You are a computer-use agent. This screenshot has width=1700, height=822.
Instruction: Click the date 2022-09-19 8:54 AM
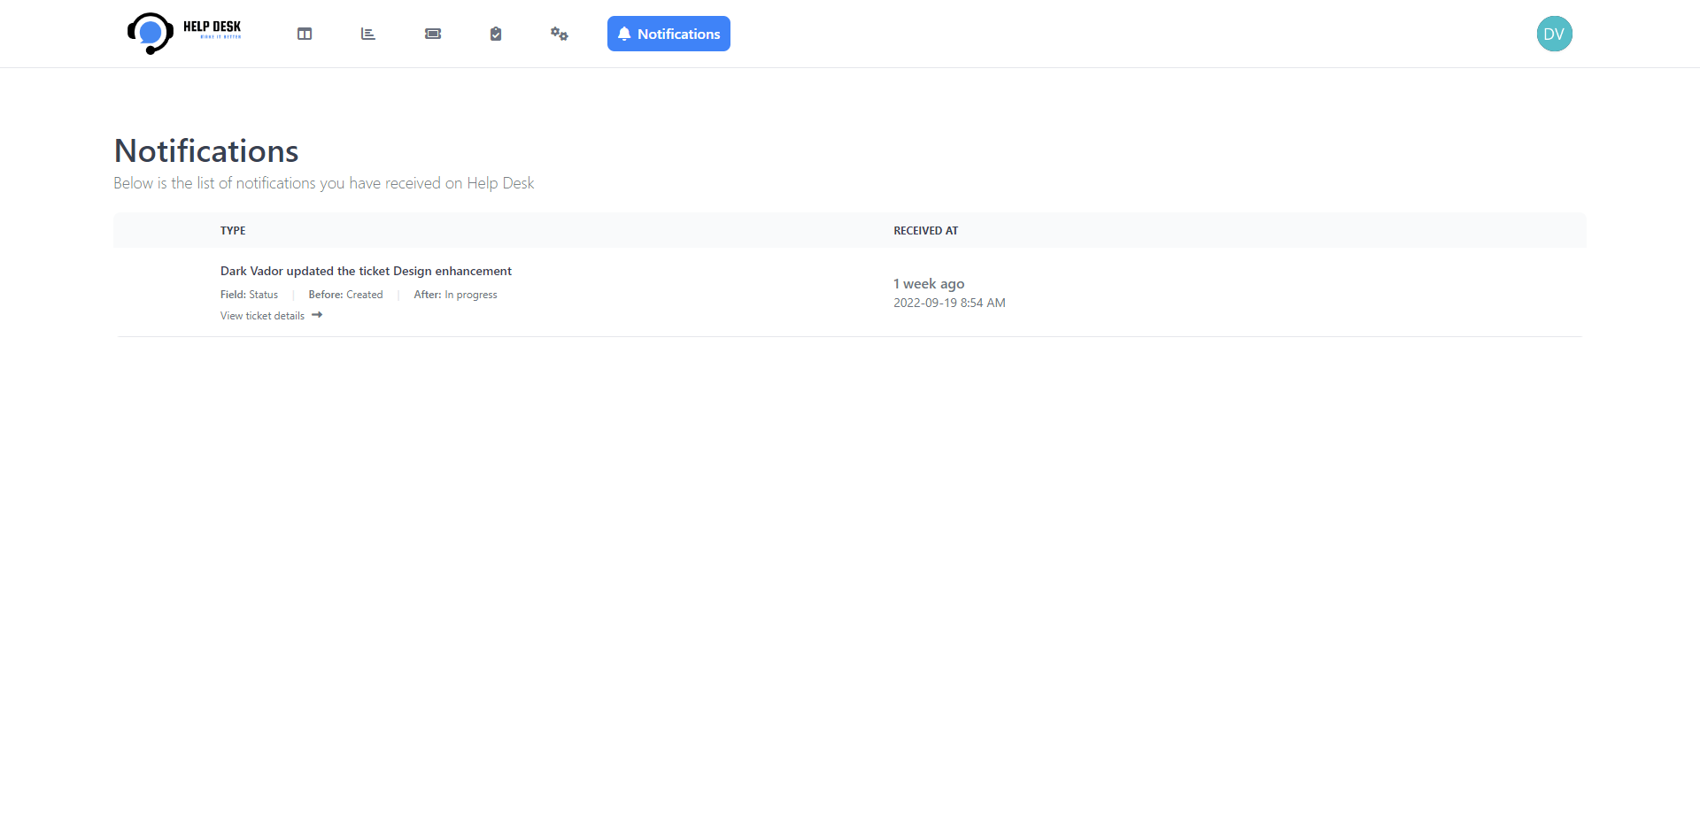pyautogui.click(x=949, y=303)
